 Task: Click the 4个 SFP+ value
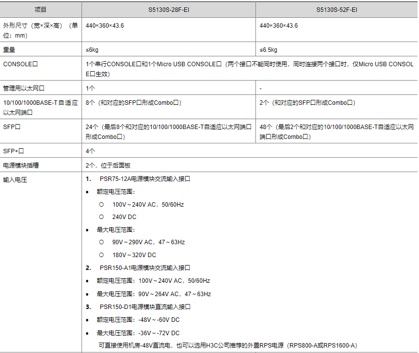(x=90, y=151)
